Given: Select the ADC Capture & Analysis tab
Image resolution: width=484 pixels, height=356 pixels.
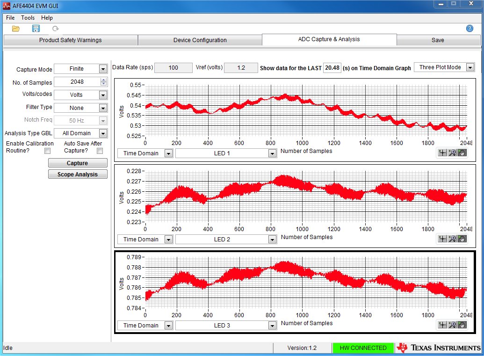Looking at the screenshot, I should (329, 39).
